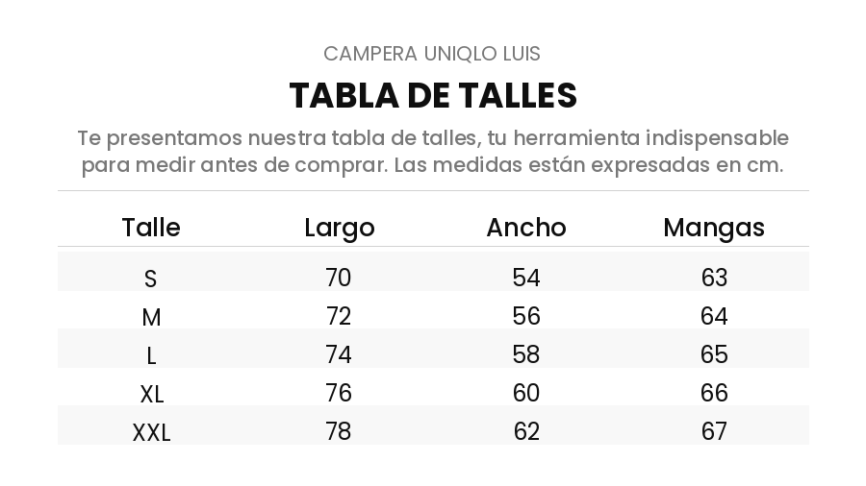
Task: Select the S size row label
Action: [151, 279]
